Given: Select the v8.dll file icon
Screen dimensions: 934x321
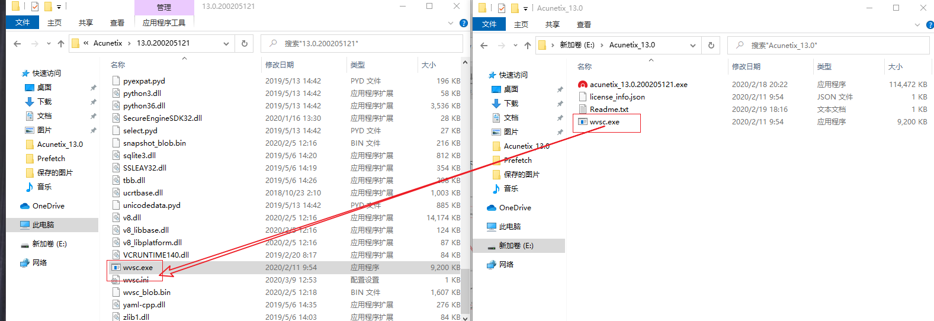Looking at the screenshot, I should pos(116,217).
